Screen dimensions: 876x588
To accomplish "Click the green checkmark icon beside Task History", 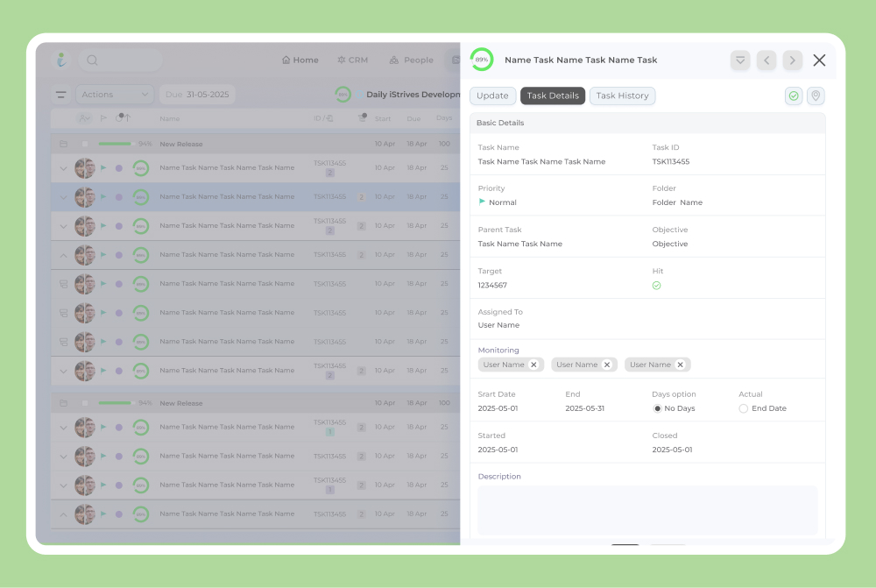I will tap(794, 96).
